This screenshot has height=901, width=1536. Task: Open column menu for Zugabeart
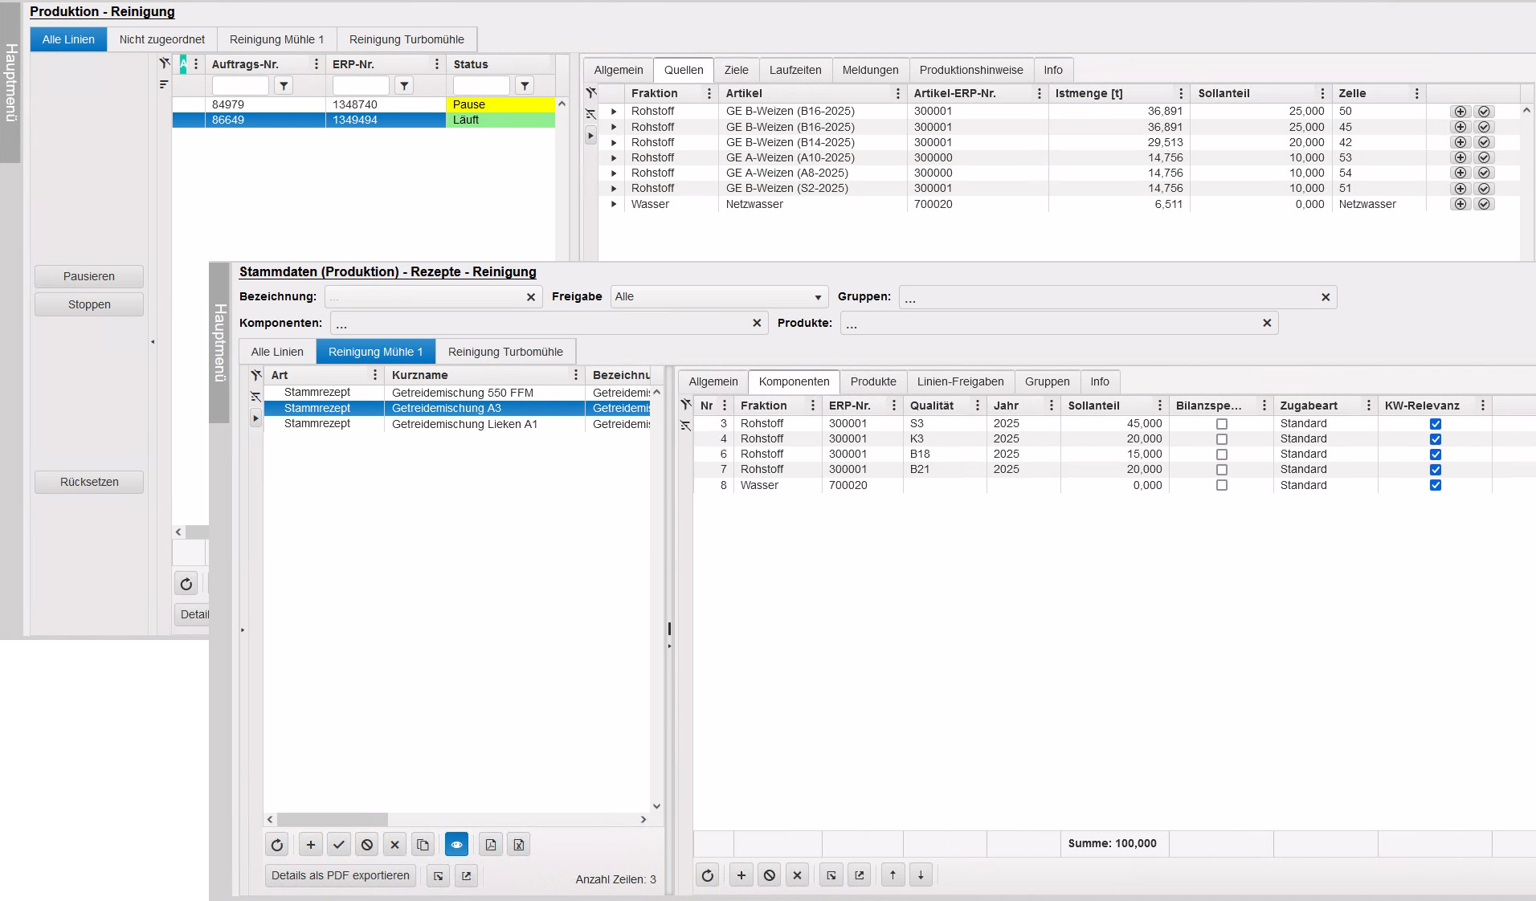[x=1369, y=406]
